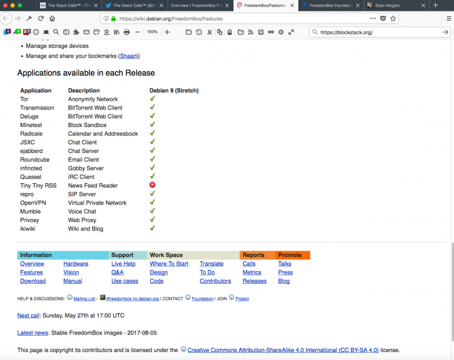Switch to the first The Stack Cafe tab

tap(68, 5)
